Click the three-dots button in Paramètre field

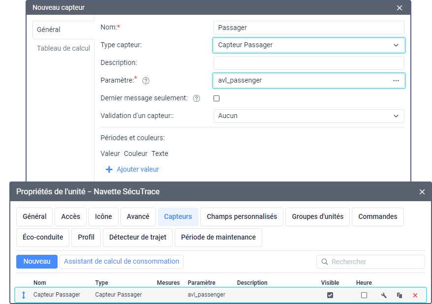tap(396, 81)
